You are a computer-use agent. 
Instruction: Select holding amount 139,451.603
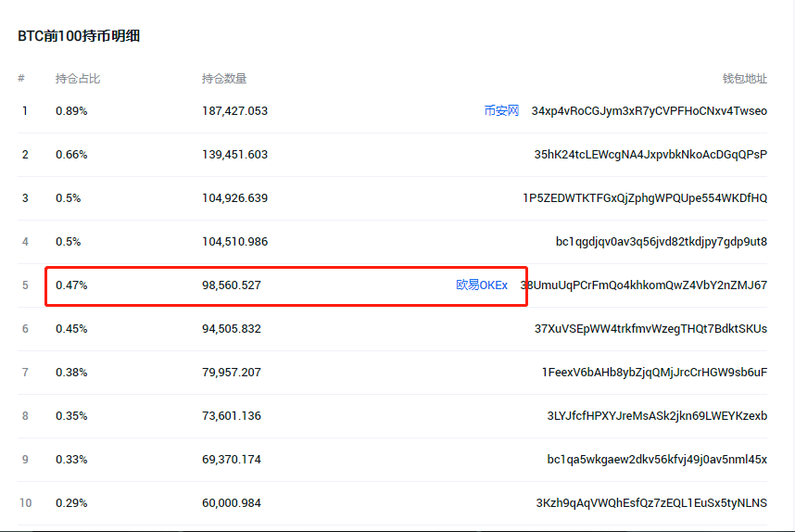click(x=234, y=155)
